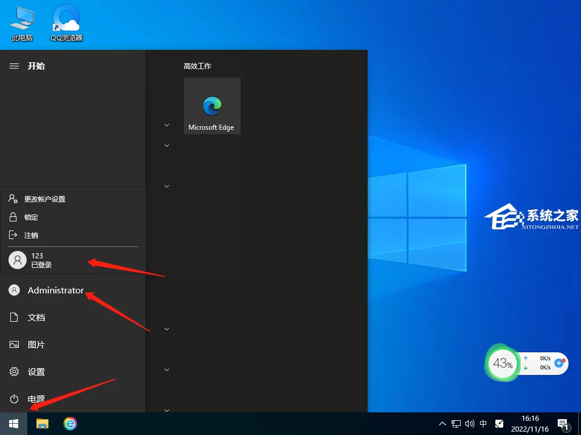Switch to the 123 user account
Screen dimensions: 581x435
[73, 260]
